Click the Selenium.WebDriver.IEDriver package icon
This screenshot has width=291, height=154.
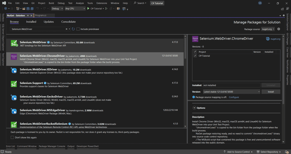click(14, 70)
